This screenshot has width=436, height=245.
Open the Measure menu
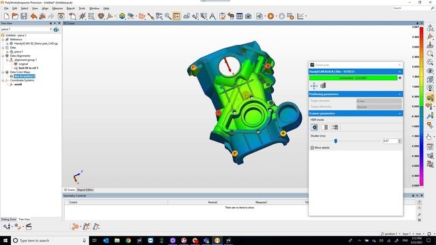[x=57, y=9]
